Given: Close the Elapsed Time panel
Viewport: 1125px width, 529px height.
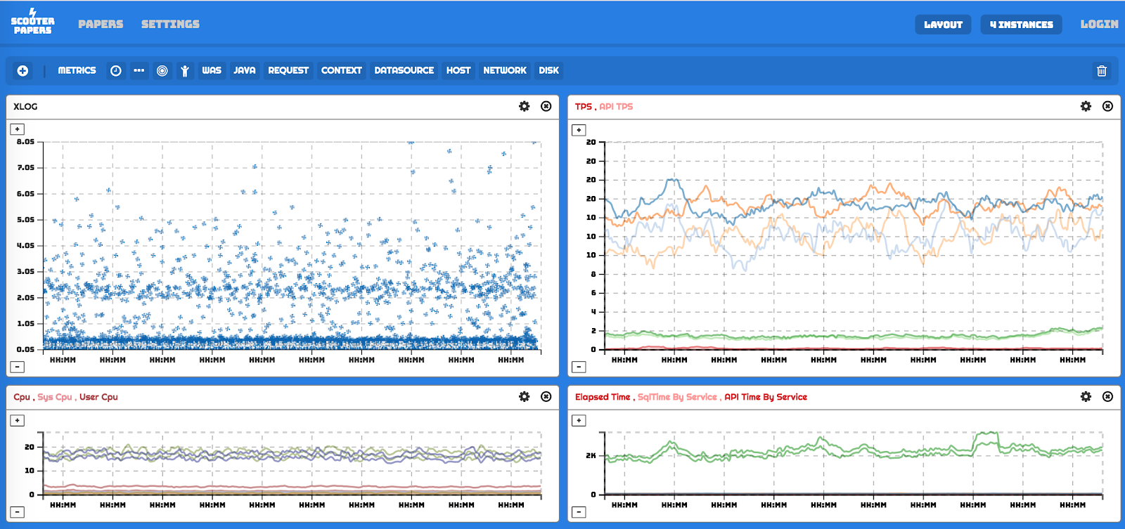Looking at the screenshot, I should (1108, 396).
